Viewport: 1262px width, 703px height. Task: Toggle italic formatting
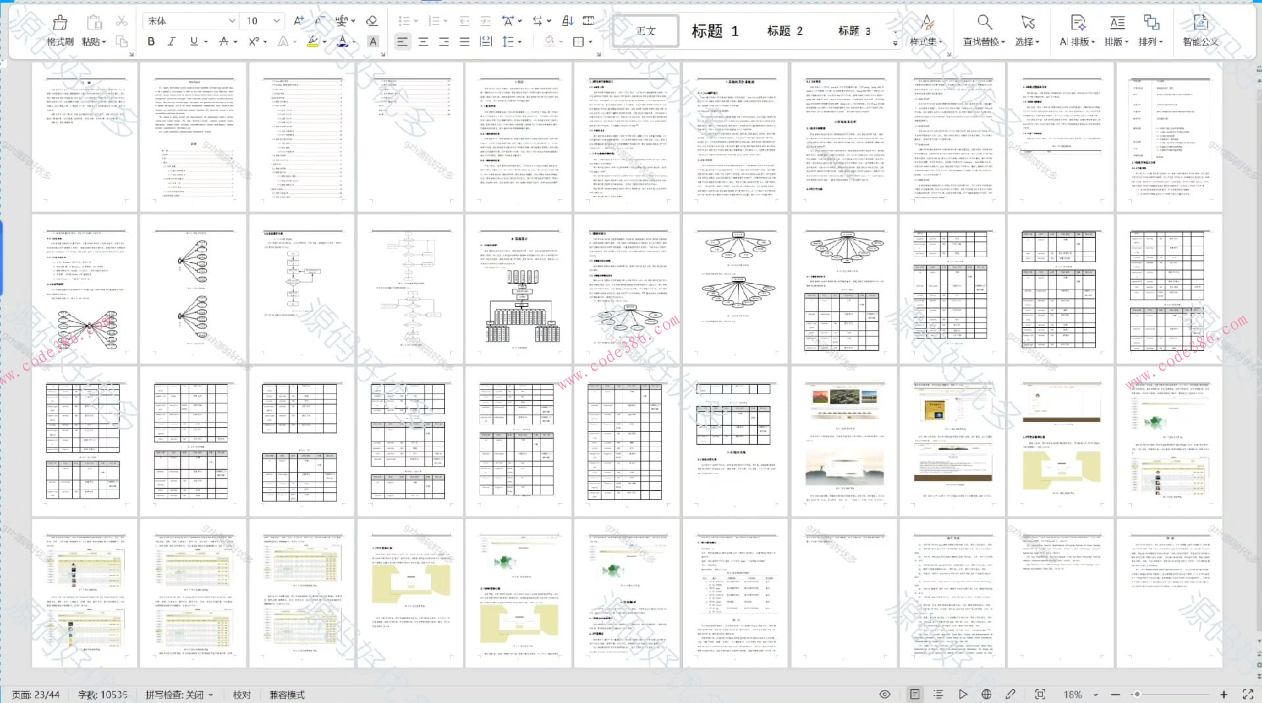172,41
